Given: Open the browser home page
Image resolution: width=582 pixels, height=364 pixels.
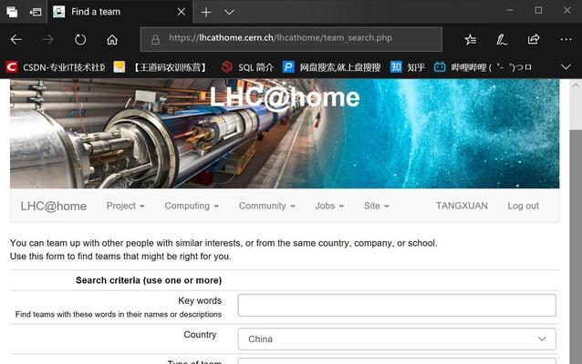Looking at the screenshot, I should pyautogui.click(x=112, y=39).
